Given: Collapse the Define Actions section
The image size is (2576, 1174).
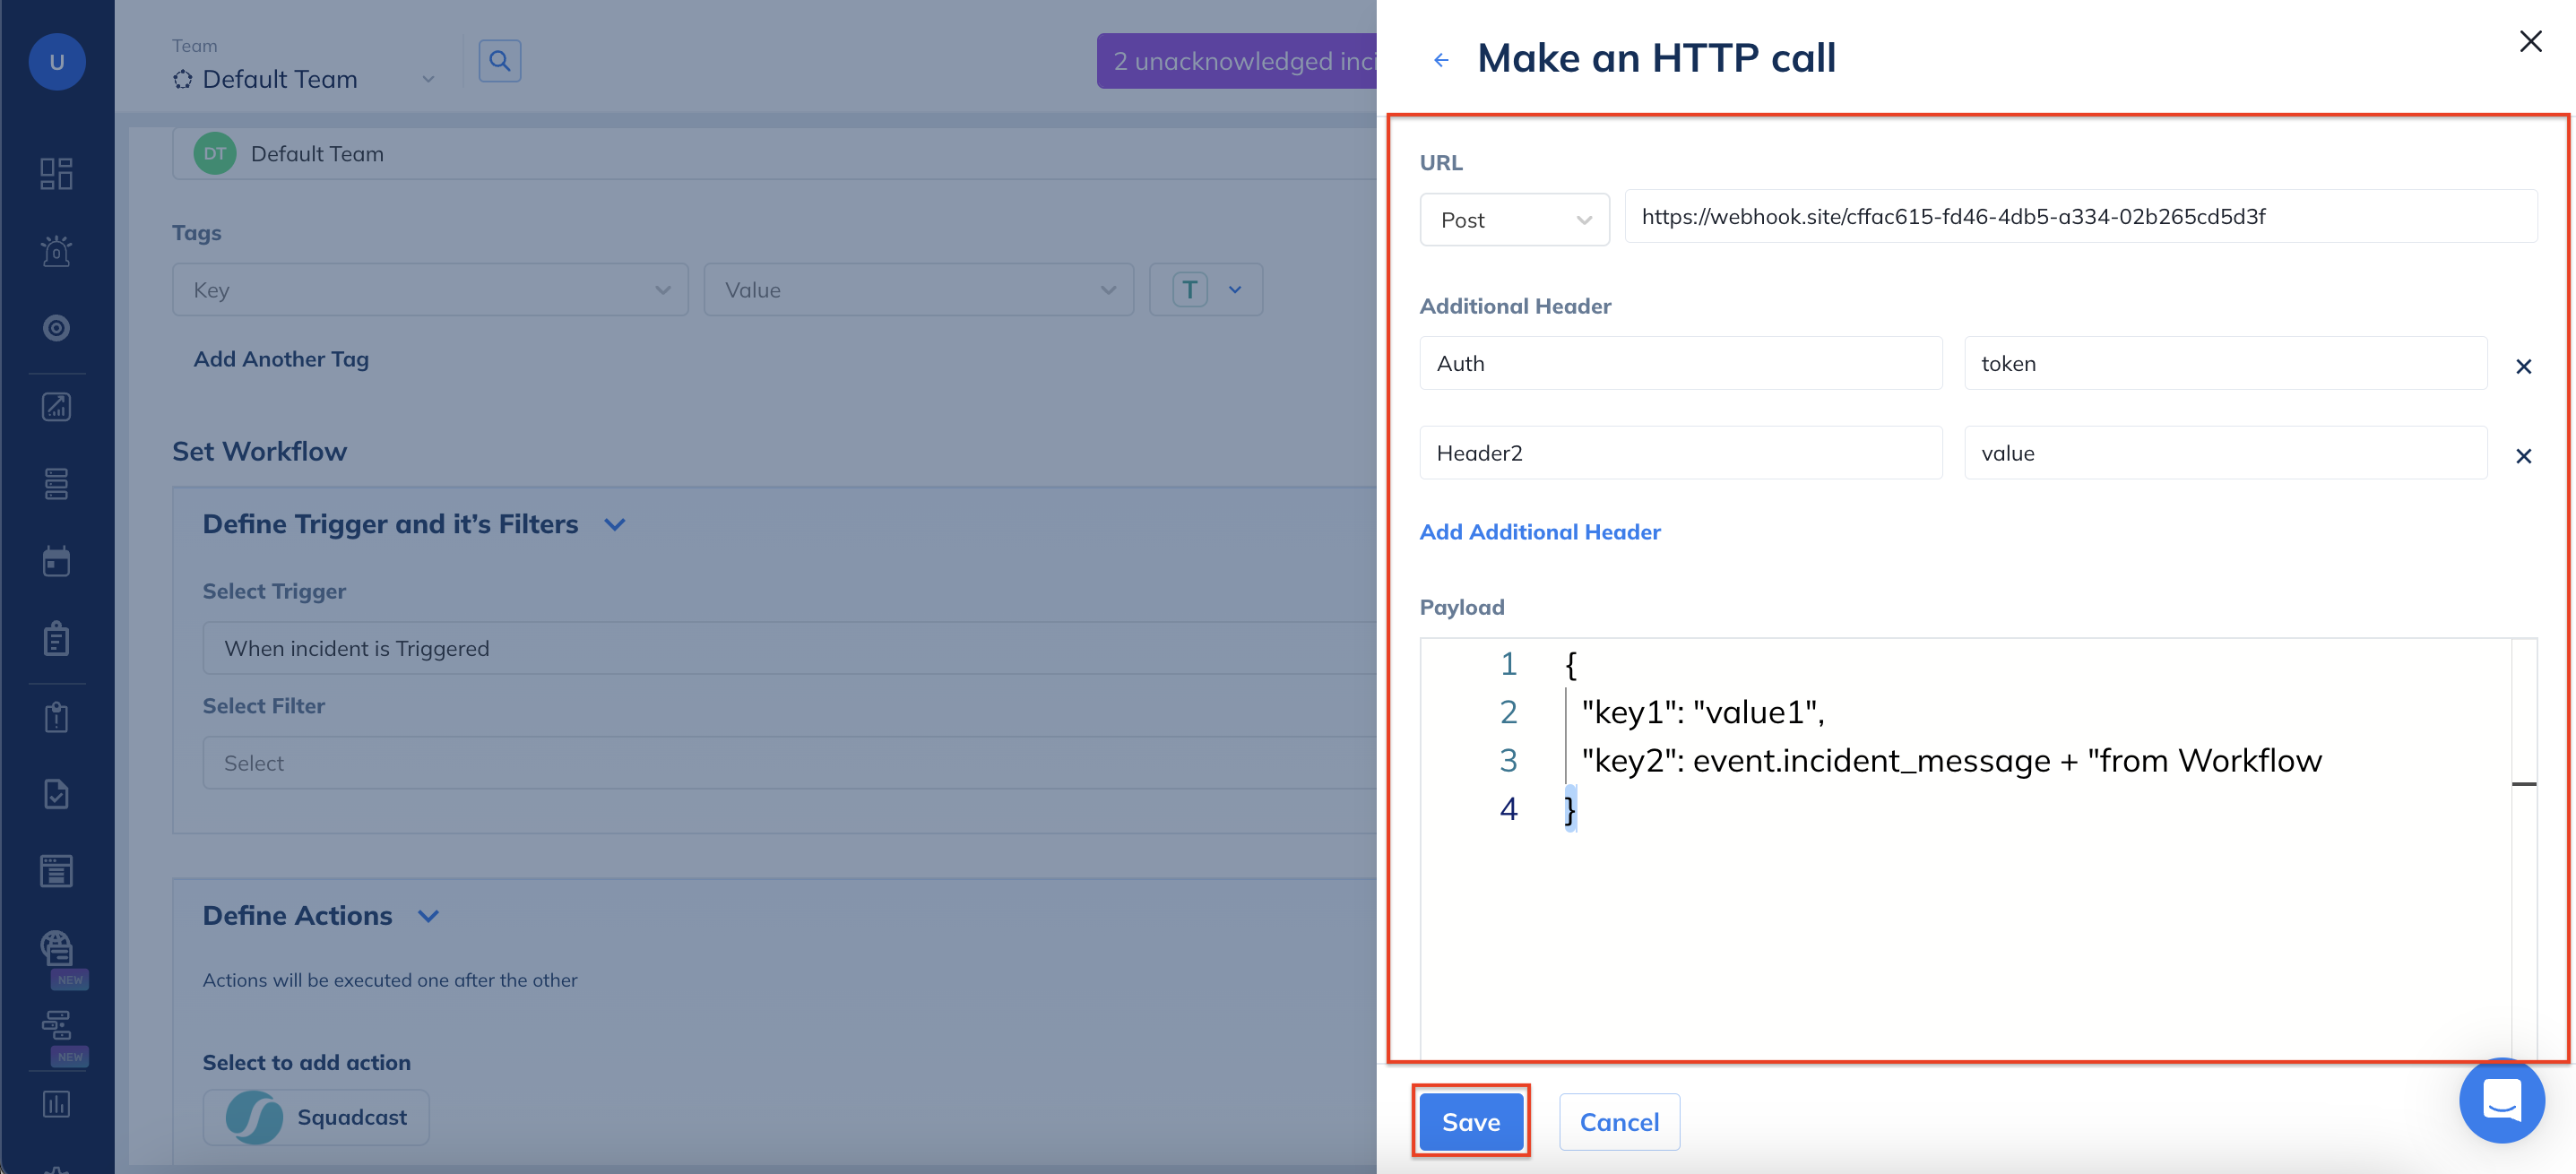Looking at the screenshot, I should pyautogui.click(x=428, y=916).
